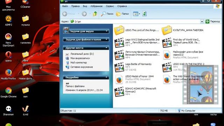
Task: Click the Google Chrome desktop shortcut
Action: point(8,92)
